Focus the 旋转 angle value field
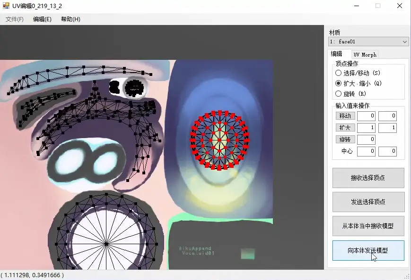This screenshot has height=280, width=411. coord(366,139)
